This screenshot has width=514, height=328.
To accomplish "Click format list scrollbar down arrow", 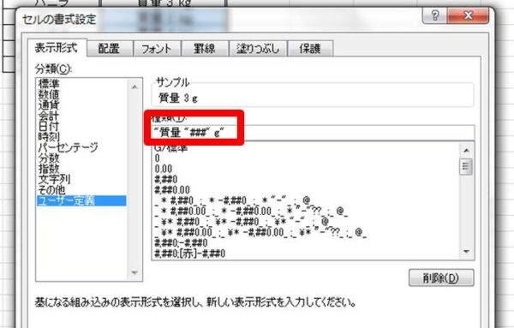I will click(x=467, y=252).
